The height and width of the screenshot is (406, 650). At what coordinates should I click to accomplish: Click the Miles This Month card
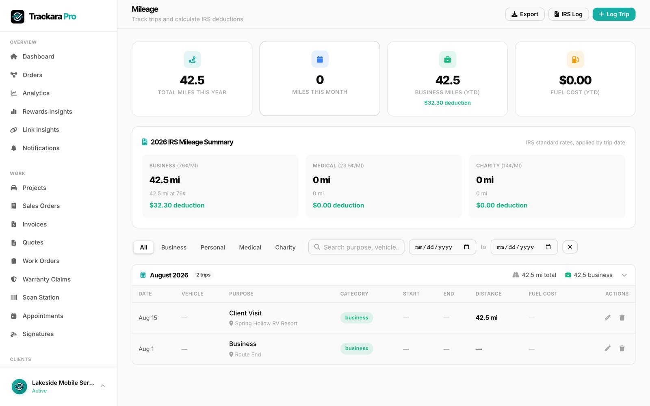(x=320, y=78)
